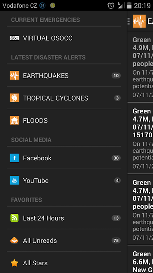The image size is (153, 273).
Task: Tap the Floods house icon
Action: pos(14,120)
